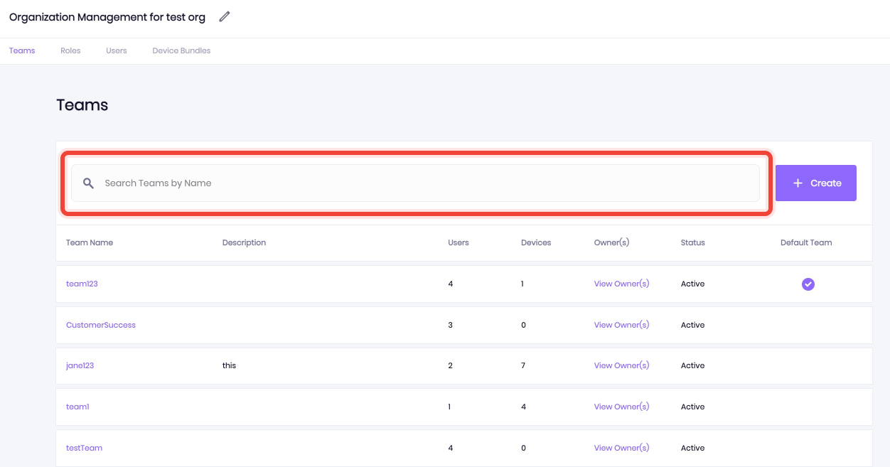Open the CustomerSuccess team link
Viewport: 890px width, 467px height.
pos(101,325)
